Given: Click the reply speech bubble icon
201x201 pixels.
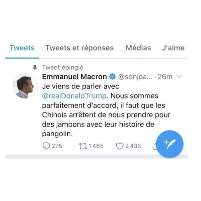Looking at the screenshot, I should click(47, 146).
